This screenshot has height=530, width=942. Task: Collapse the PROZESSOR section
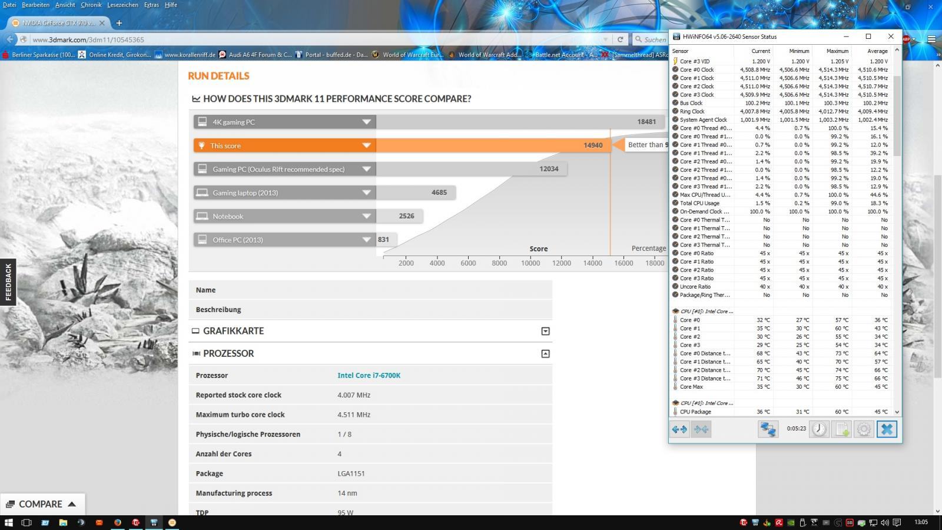545,353
